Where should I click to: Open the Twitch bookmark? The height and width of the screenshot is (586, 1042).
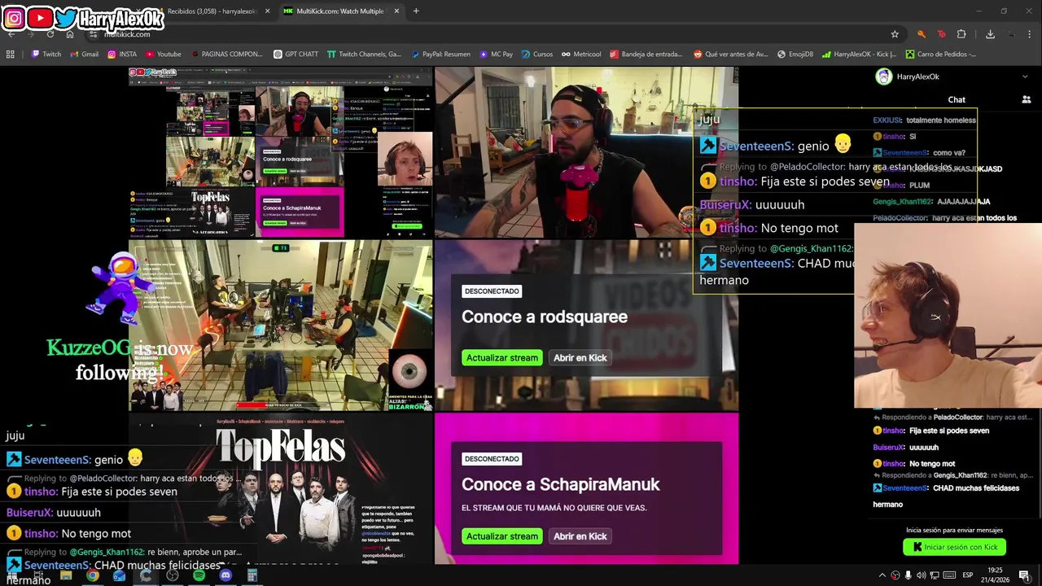click(46, 55)
